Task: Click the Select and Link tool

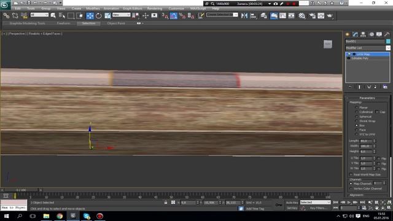Action: [6, 16]
